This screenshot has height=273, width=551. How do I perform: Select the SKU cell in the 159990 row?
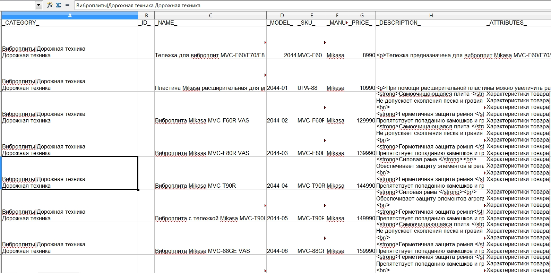tap(312, 238)
